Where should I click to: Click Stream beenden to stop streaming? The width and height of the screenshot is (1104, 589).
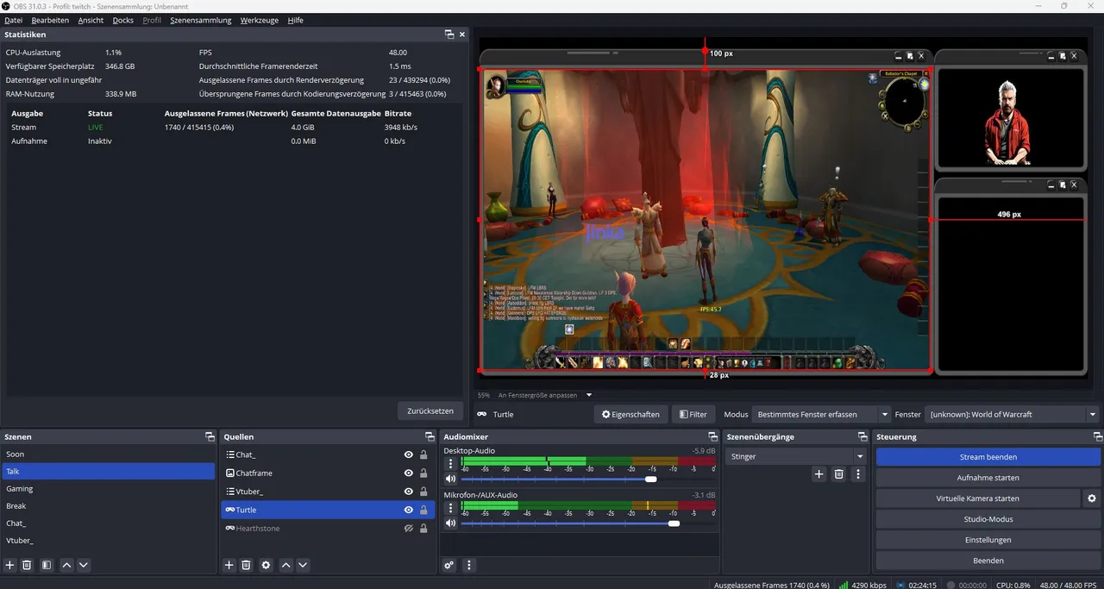point(988,457)
